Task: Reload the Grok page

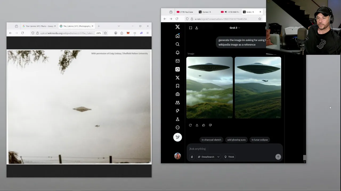Action: pos(177,19)
